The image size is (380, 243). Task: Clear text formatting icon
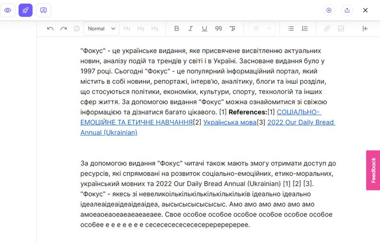[x=233, y=29]
